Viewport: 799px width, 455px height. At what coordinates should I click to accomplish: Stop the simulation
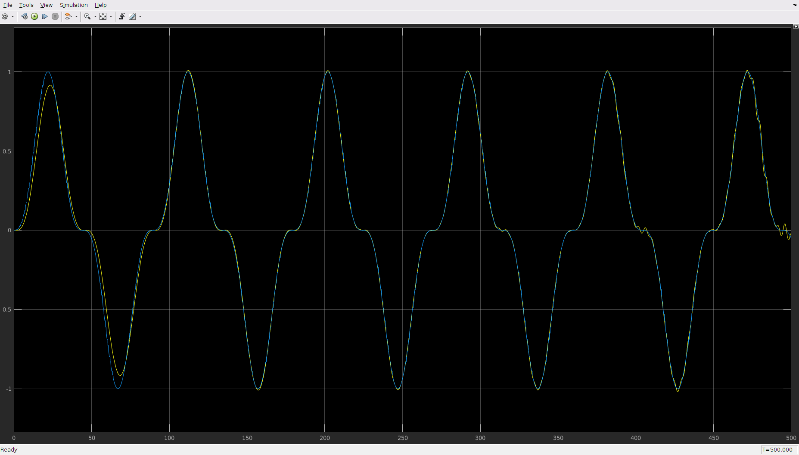(x=55, y=16)
